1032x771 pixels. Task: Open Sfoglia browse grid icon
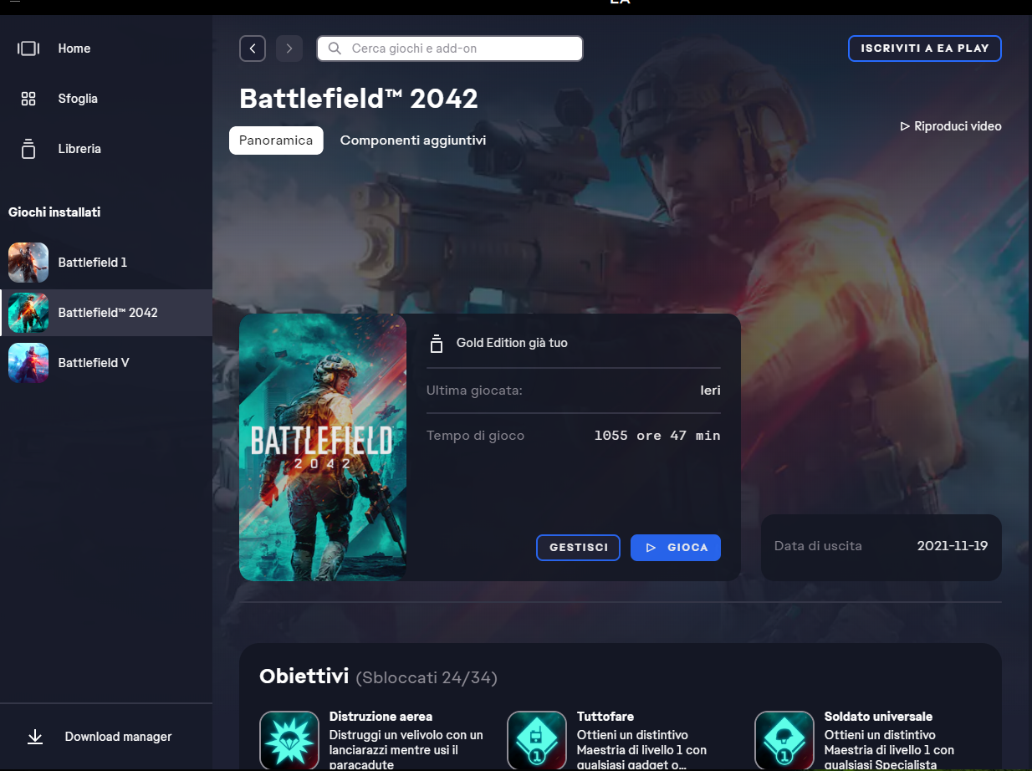pyautogui.click(x=28, y=99)
